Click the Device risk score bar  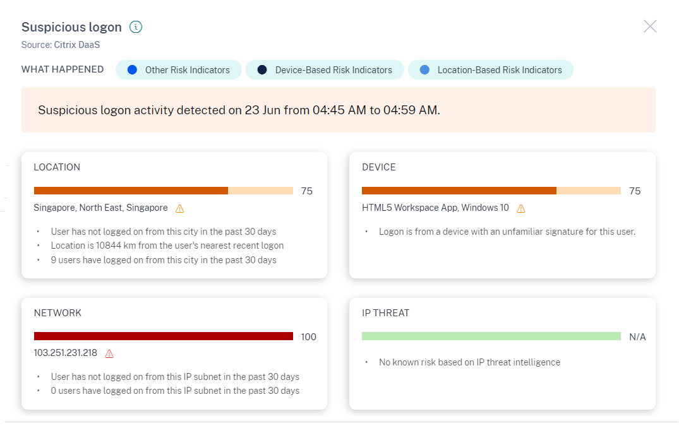(x=491, y=191)
